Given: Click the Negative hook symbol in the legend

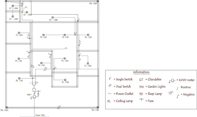Looking at the screenshot, I should click(178, 97).
